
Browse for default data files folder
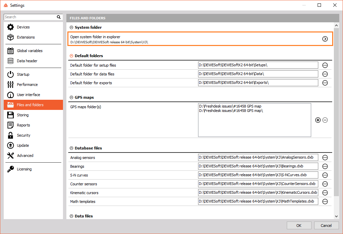pyautogui.click(x=325, y=74)
